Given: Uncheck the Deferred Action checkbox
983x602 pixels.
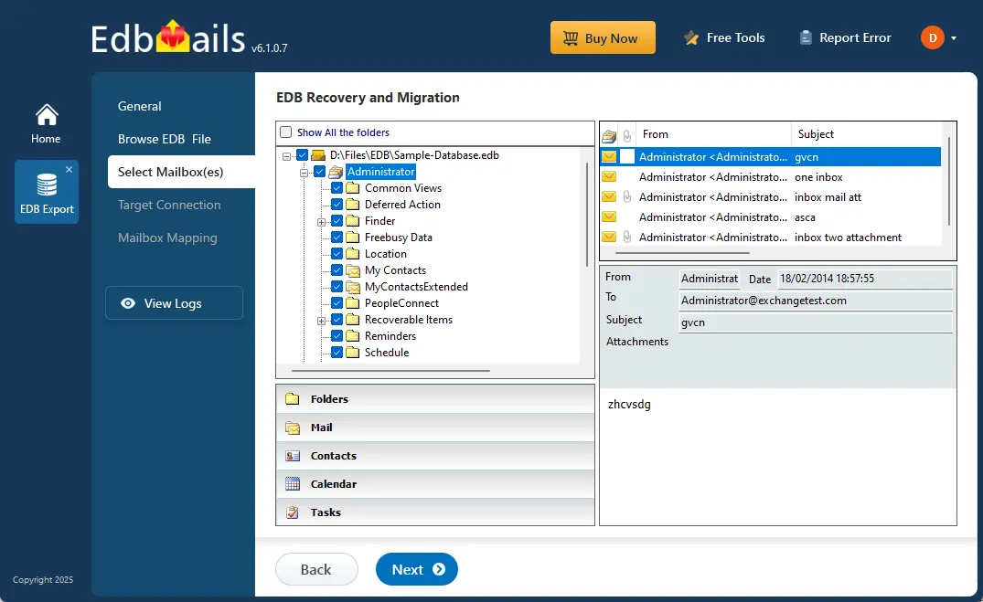Looking at the screenshot, I should (337, 205).
